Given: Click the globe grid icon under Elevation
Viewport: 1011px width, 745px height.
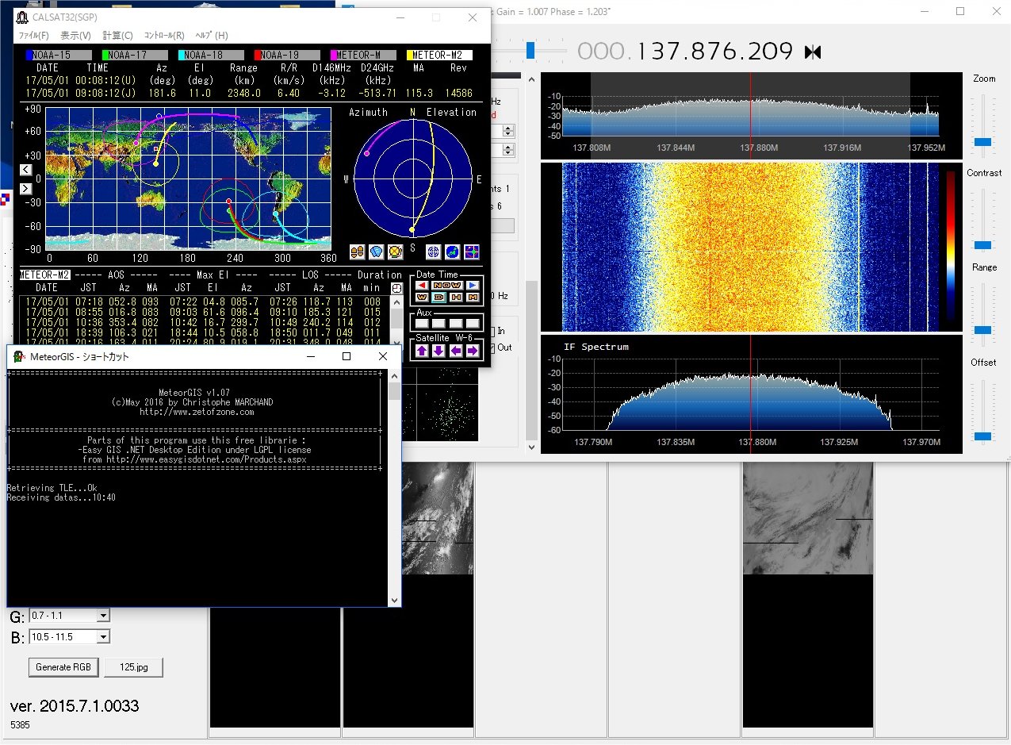Looking at the screenshot, I should pyautogui.click(x=434, y=252).
